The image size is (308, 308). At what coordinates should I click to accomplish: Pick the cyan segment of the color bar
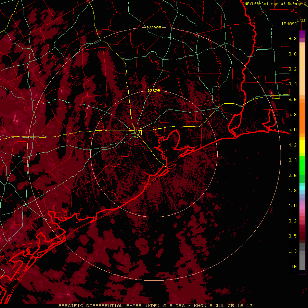(302, 188)
